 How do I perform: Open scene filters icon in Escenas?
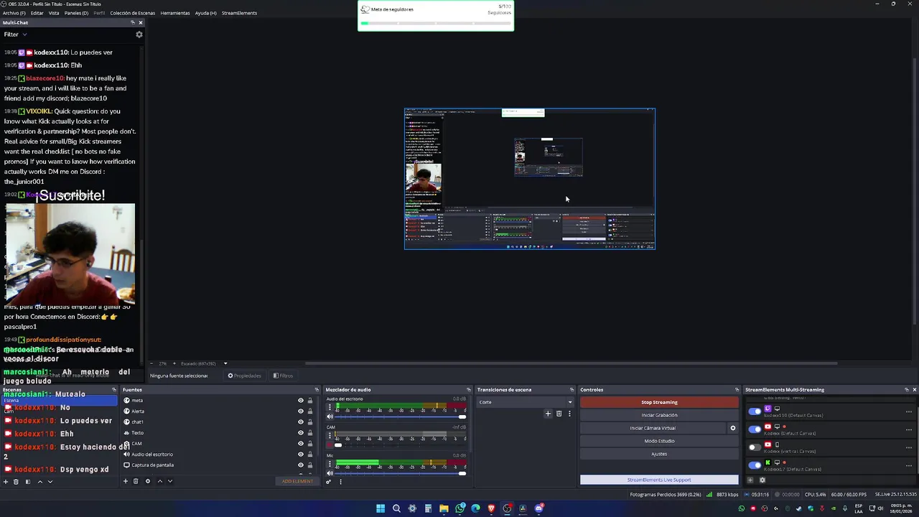pyautogui.click(x=28, y=482)
